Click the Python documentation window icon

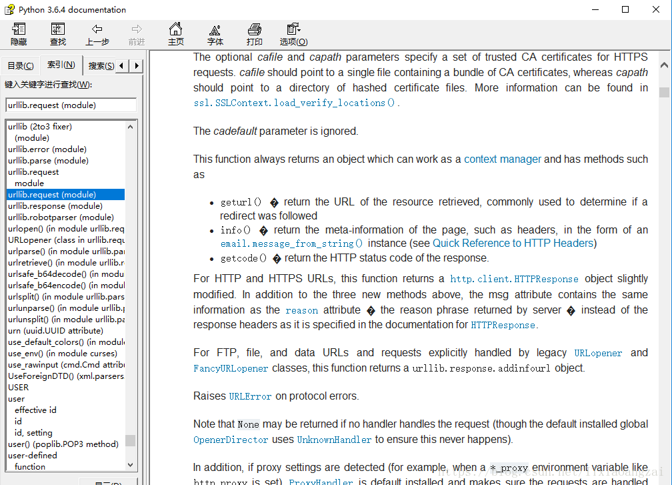tap(9, 9)
